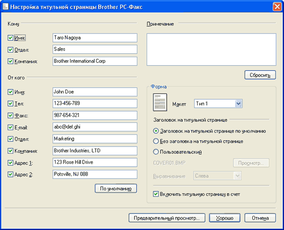284x230 pixels.
Task: Click the Сбросить button
Action: point(260,75)
